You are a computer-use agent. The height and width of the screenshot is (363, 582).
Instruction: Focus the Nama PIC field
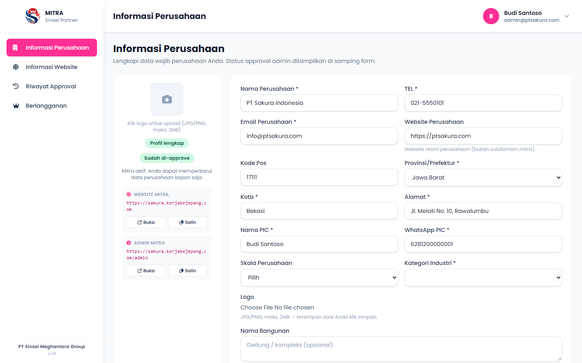(319, 244)
